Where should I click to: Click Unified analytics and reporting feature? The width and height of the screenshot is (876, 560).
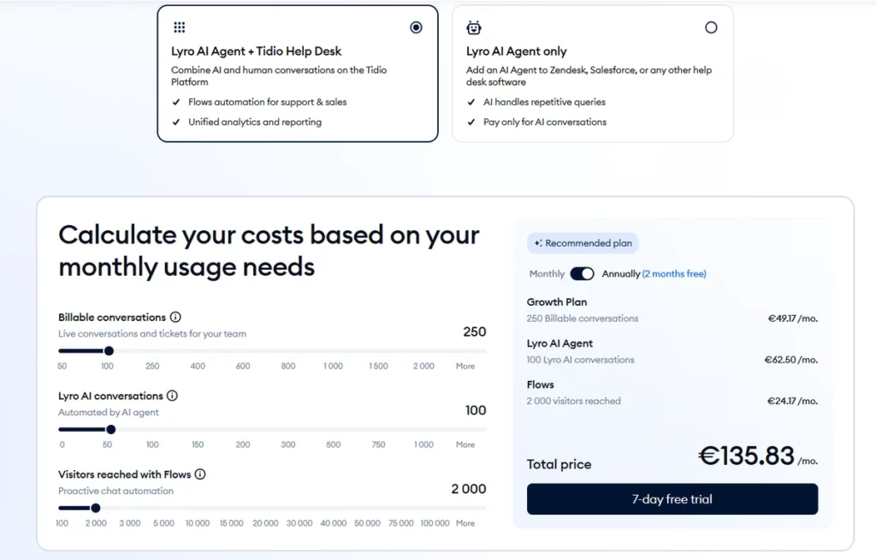255,122
